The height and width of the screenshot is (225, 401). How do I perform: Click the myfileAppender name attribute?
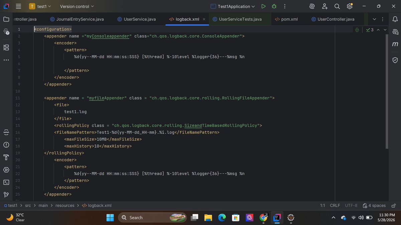tap(107, 98)
